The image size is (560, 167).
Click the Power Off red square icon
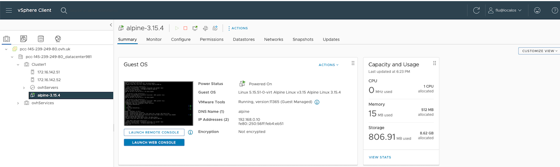coord(185,28)
